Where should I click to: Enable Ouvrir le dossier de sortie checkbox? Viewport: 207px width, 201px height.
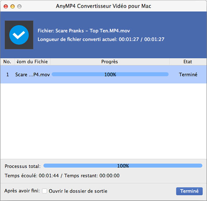(44, 191)
